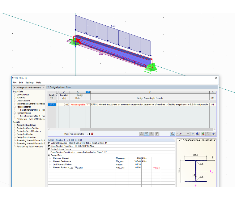Open the result diagrams icon
The height and width of the screenshot is (200, 235).
pyautogui.click(x=198, y=134)
